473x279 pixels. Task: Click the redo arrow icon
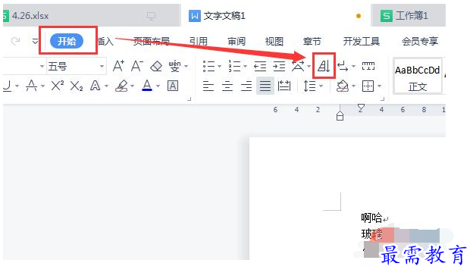click(x=15, y=41)
